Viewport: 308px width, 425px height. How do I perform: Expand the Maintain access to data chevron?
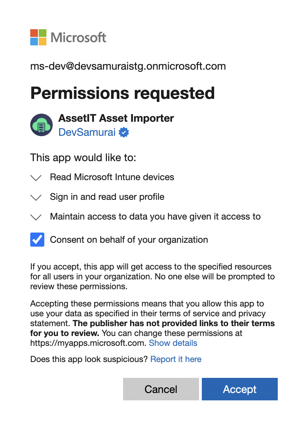pyautogui.click(x=36, y=217)
